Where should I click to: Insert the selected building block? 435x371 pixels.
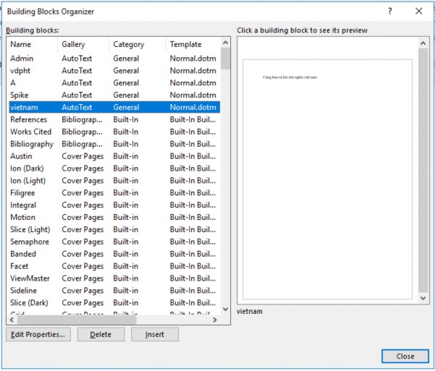pyautogui.click(x=154, y=335)
